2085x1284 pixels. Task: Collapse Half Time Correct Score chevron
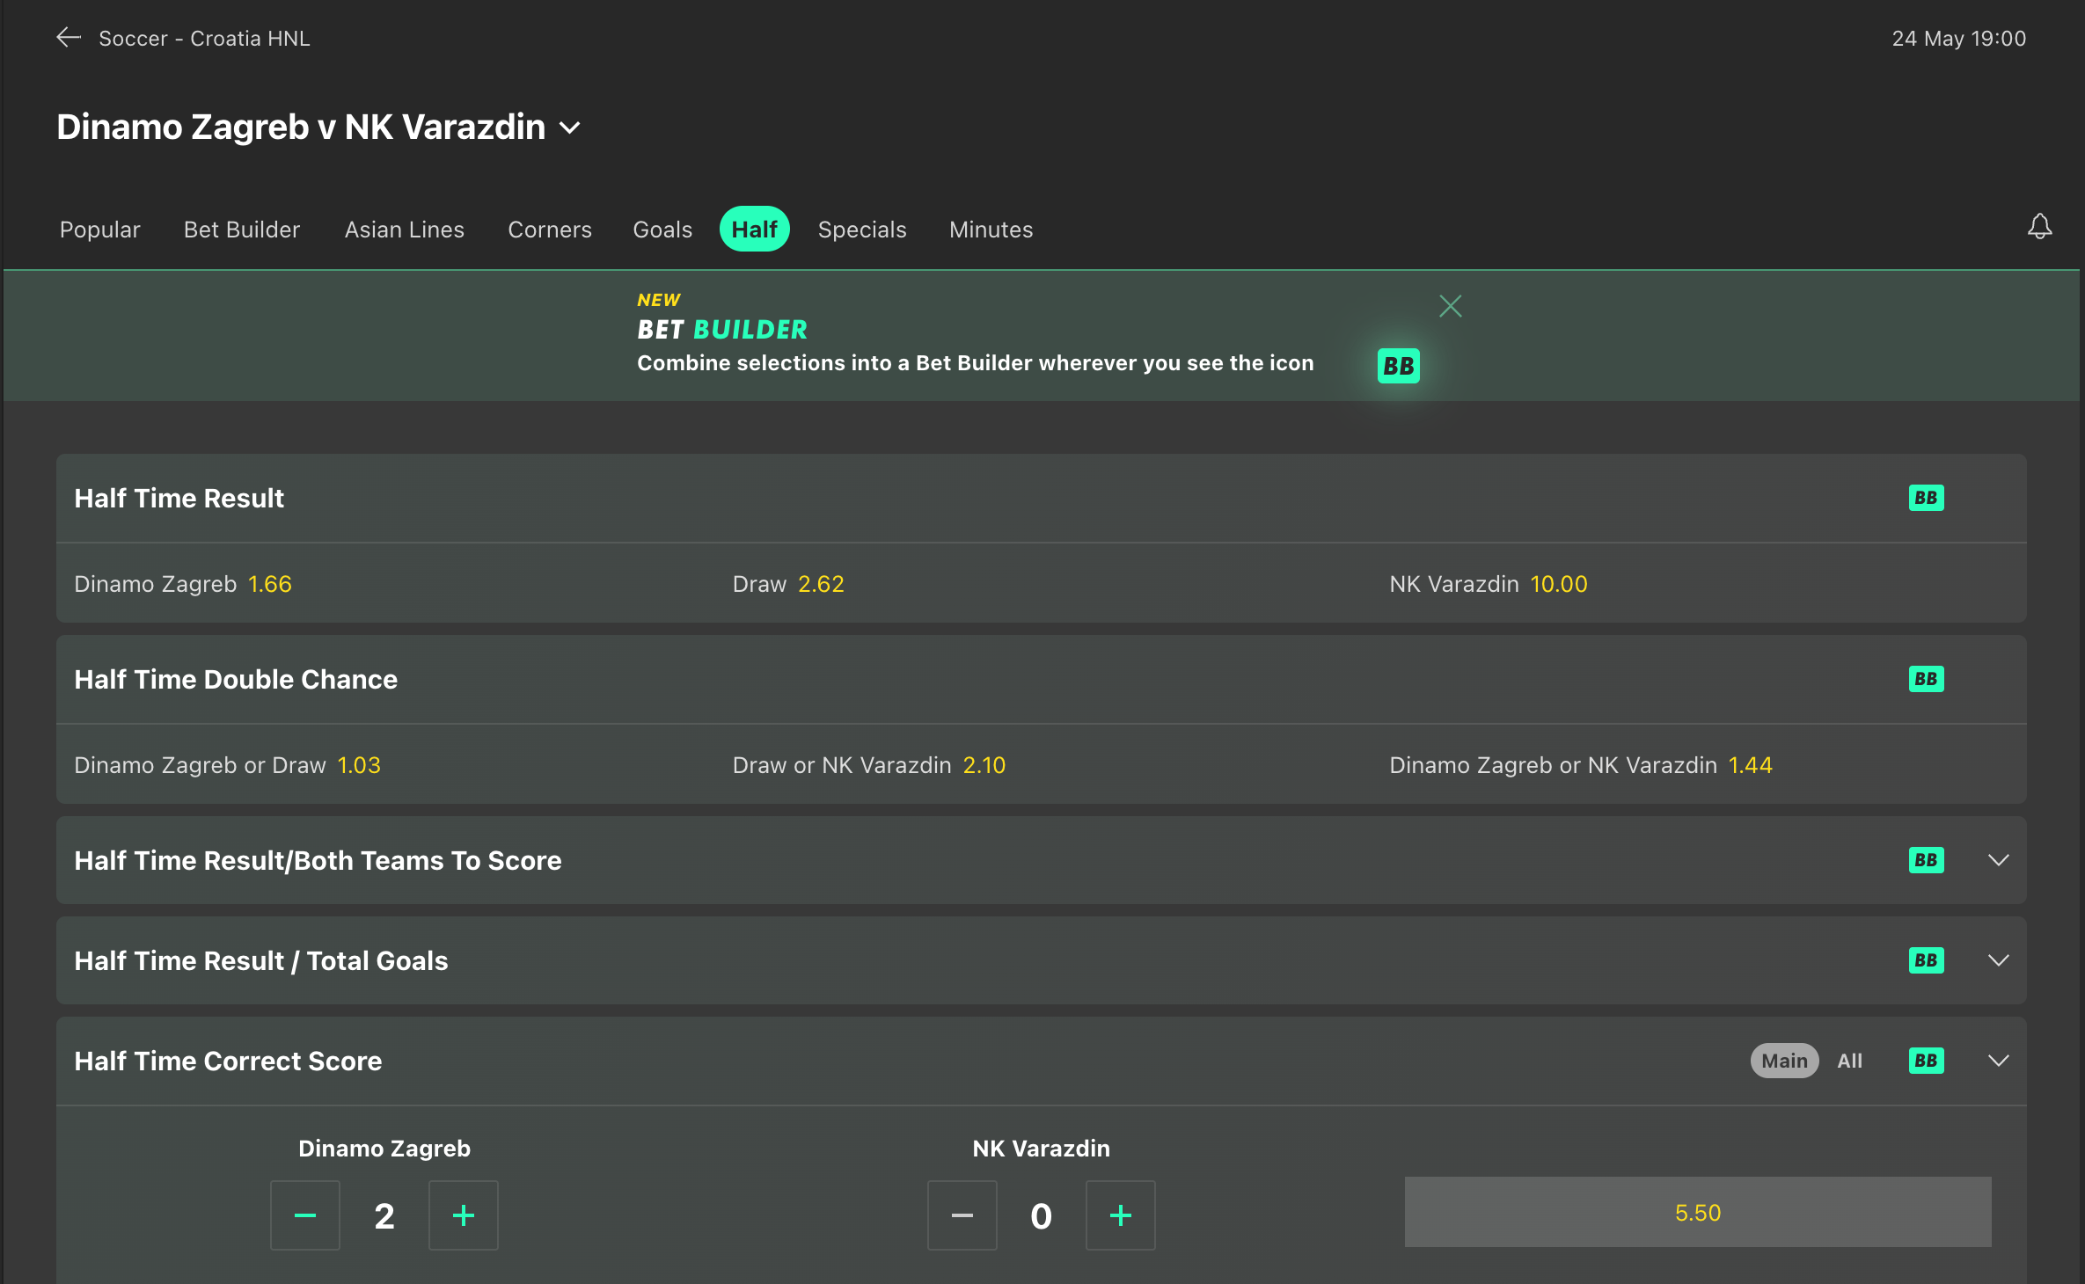(1998, 1061)
